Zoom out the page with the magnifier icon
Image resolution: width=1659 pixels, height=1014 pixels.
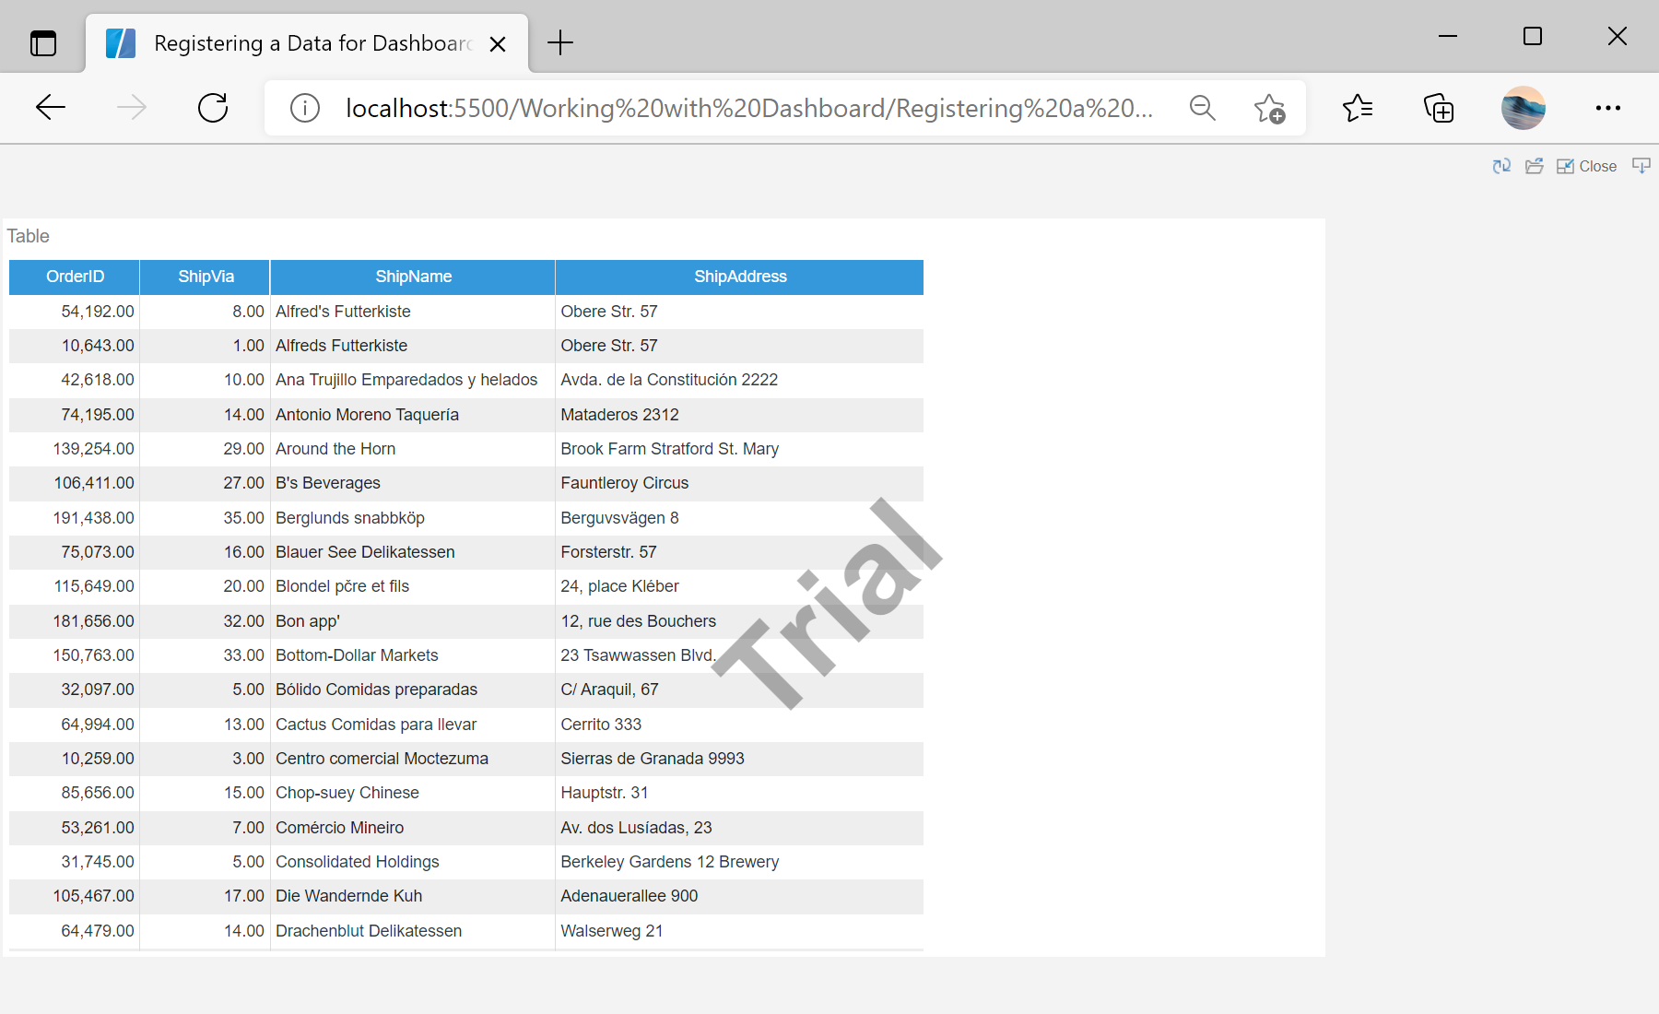[1202, 108]
